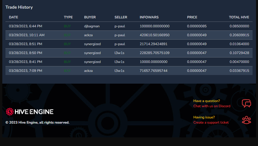Select date 03/28/2023, 8:41 PM
Screen dimensions: 258x146
point(26,62)
